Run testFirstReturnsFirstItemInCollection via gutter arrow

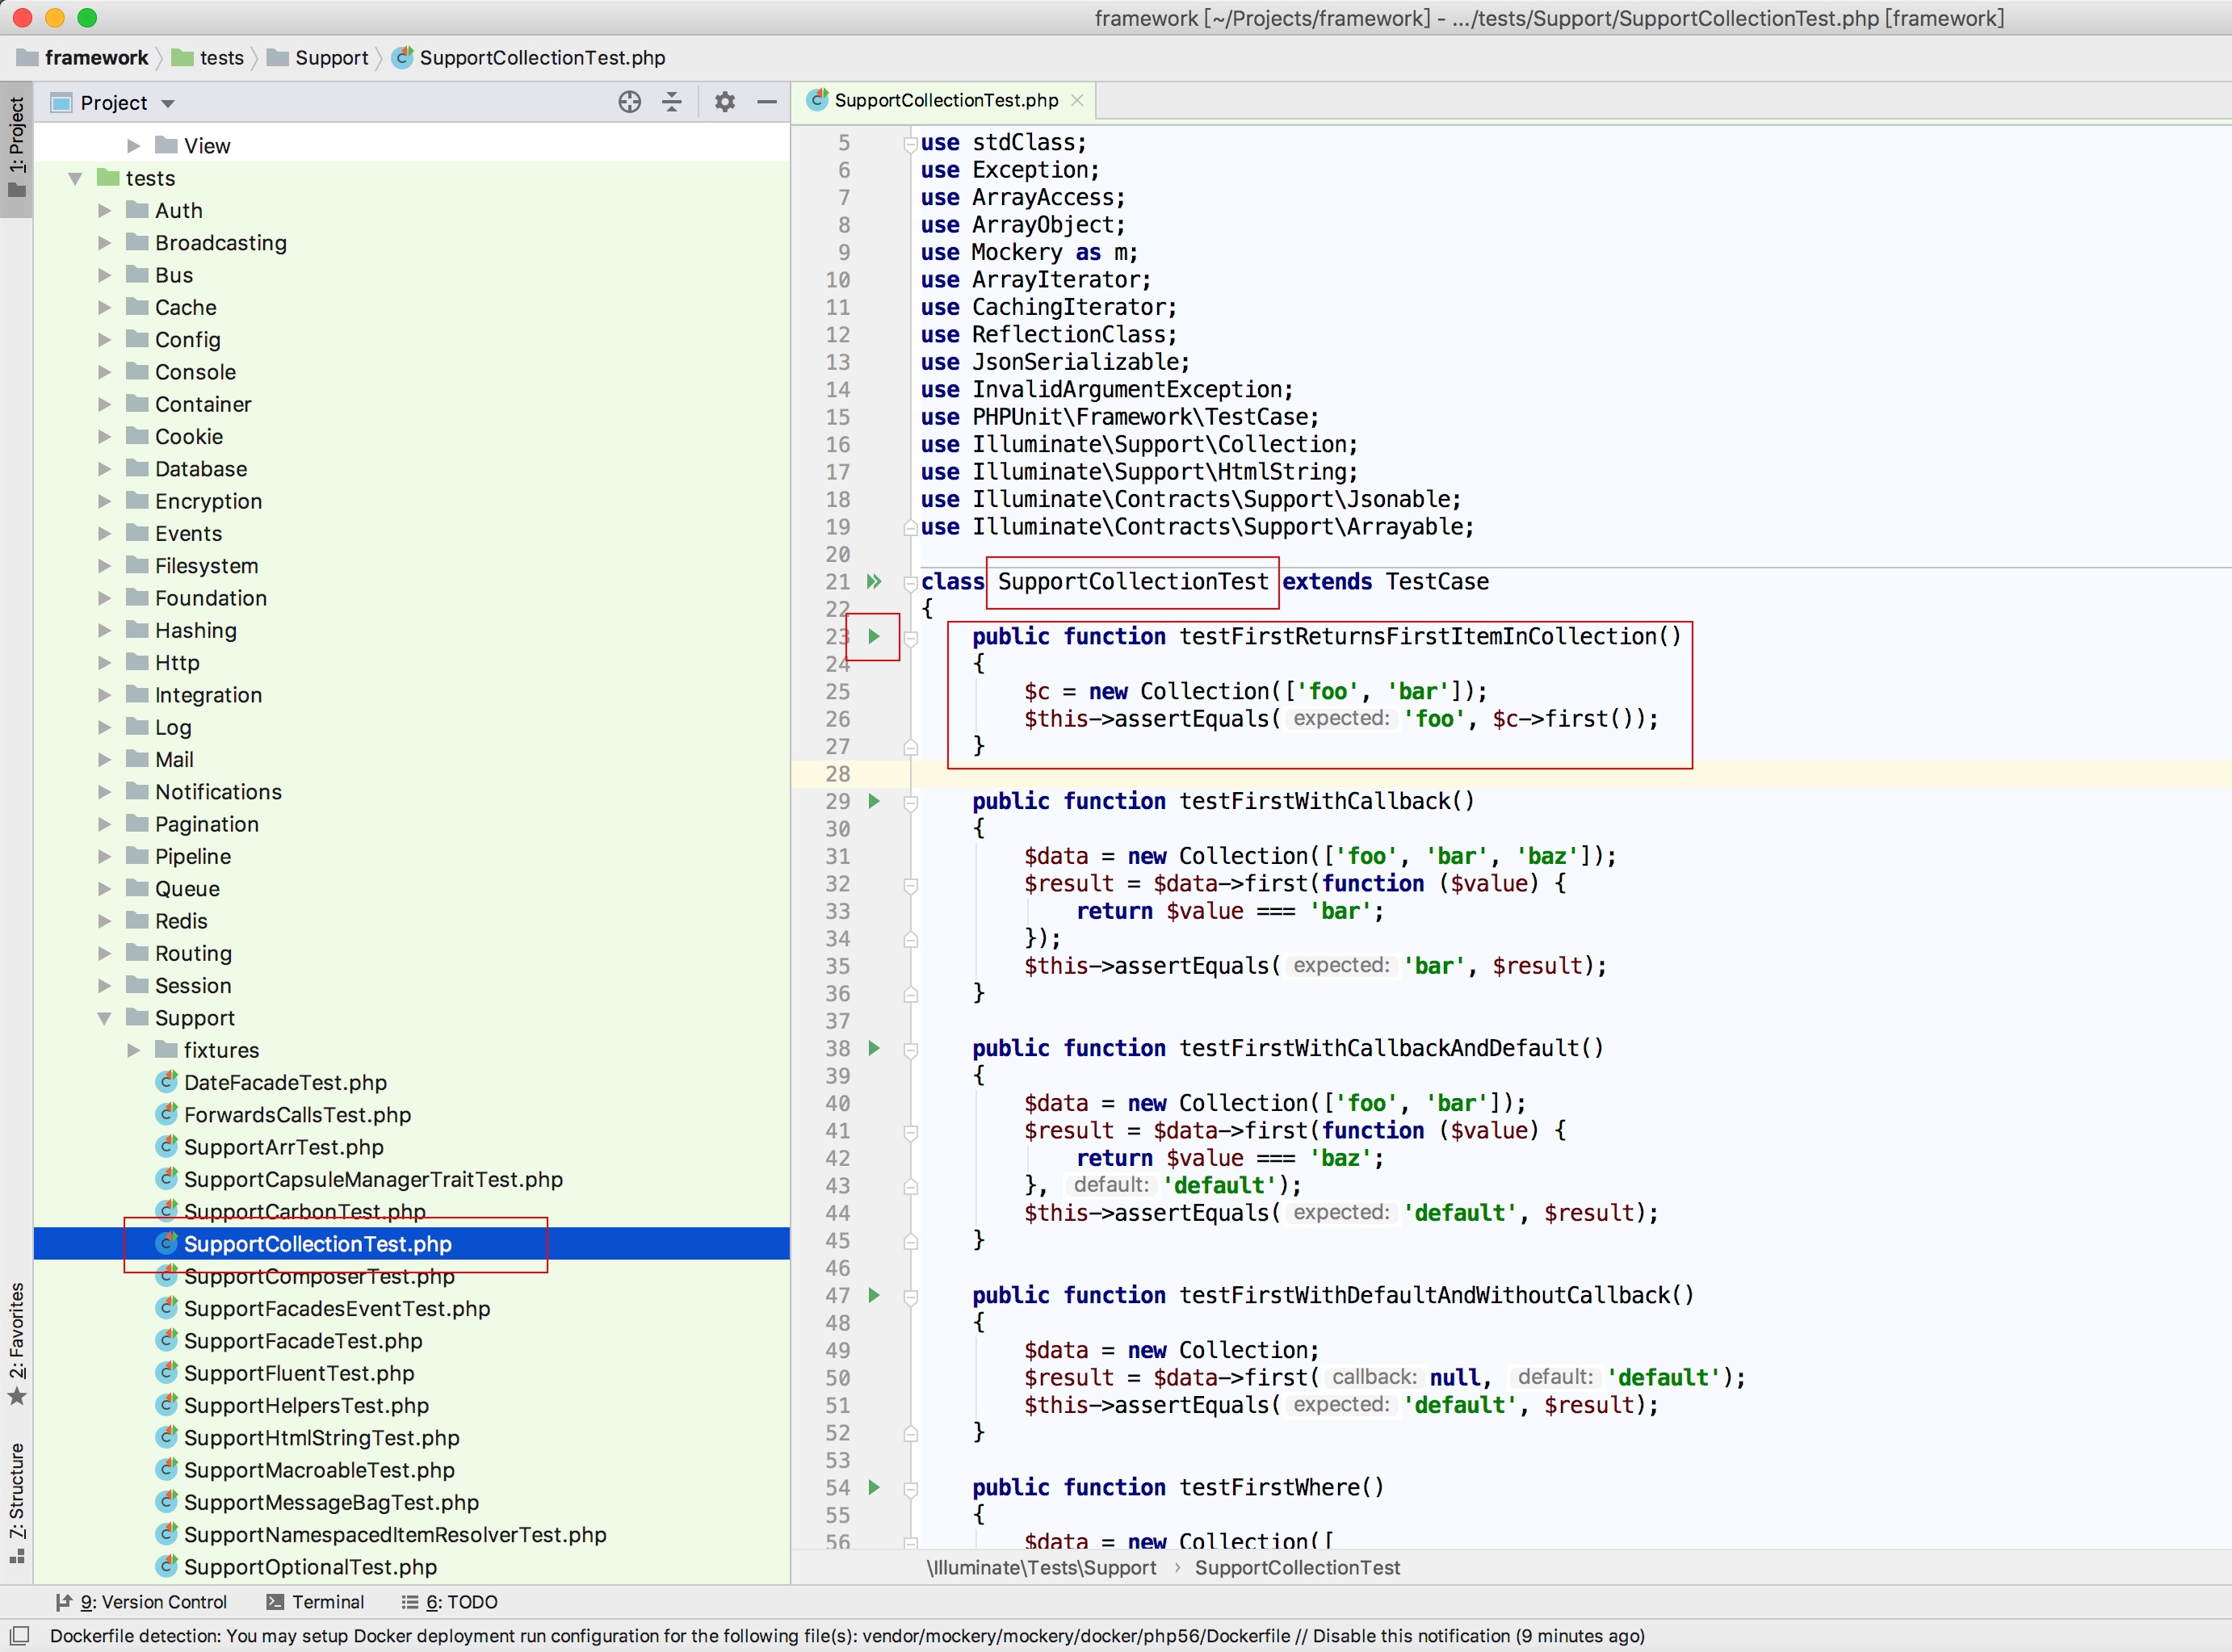tap(874, 636)
